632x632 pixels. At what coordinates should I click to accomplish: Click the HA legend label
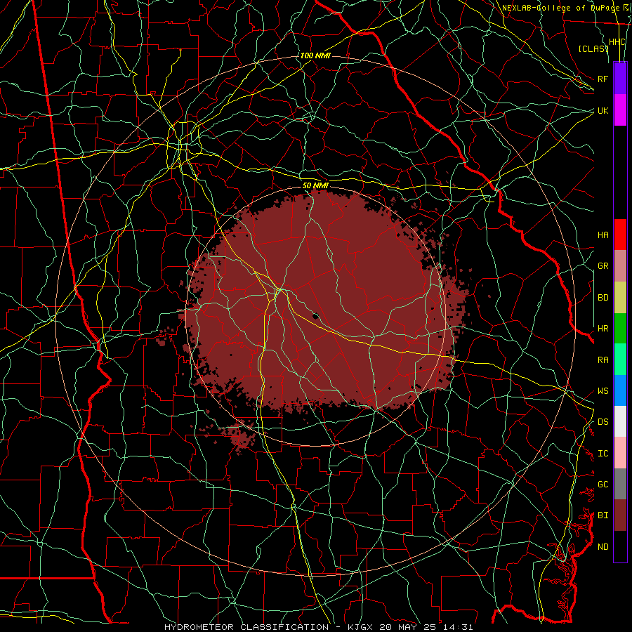click(603, 235)
